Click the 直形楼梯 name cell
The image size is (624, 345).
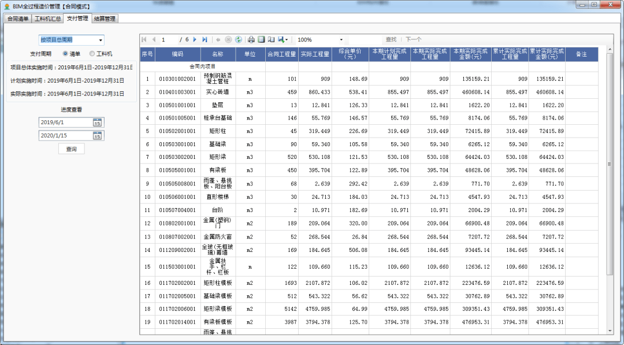pos(218,196)
